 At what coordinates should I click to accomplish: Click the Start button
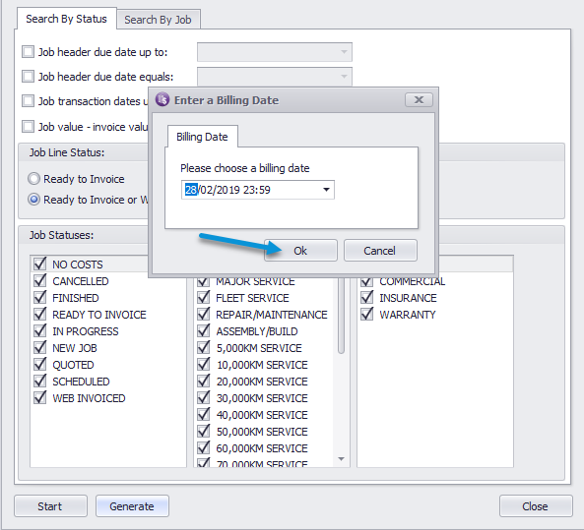(x=50, y=505)
